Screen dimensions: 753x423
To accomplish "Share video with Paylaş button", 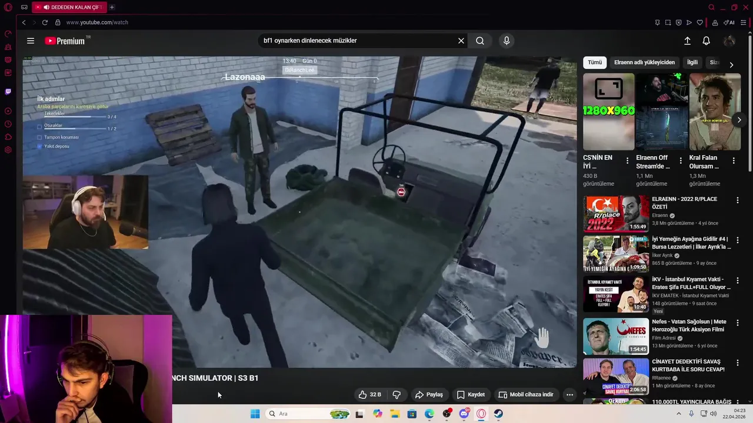I will pyautogui.click(x=429, y=394).
